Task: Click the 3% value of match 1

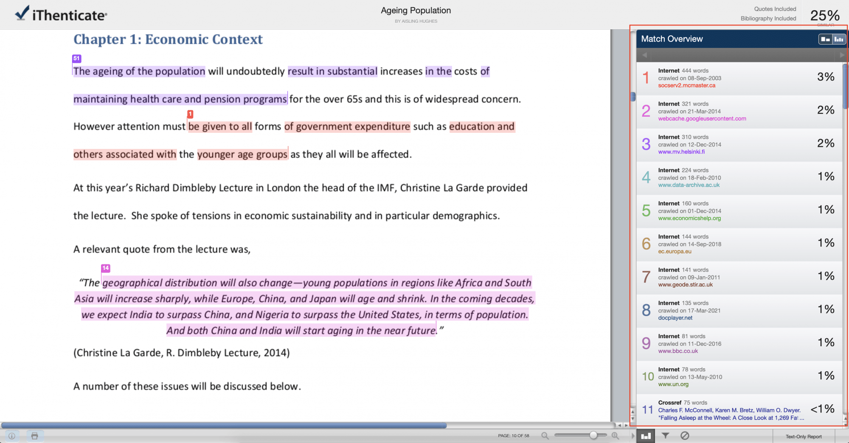Action: (826, 77)
